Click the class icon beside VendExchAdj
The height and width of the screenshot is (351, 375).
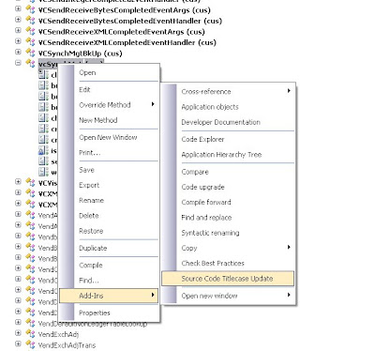pos(30,334)
